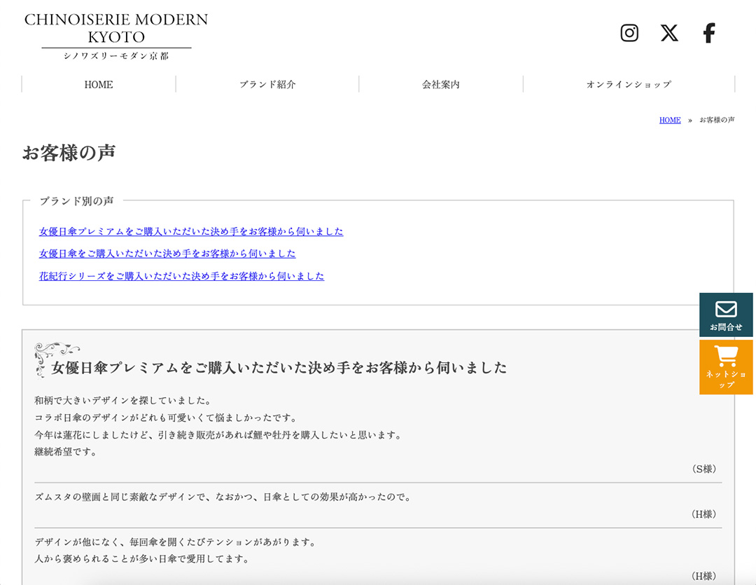756x585 pixels.
Task: Jump to the 女優日傘プレミアム reviews link
Action: click(191, 231)
